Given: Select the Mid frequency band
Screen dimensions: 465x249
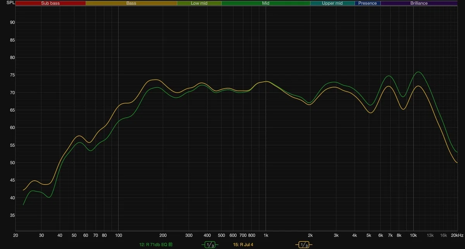Looking at the screenshot, I should [266, 3].
